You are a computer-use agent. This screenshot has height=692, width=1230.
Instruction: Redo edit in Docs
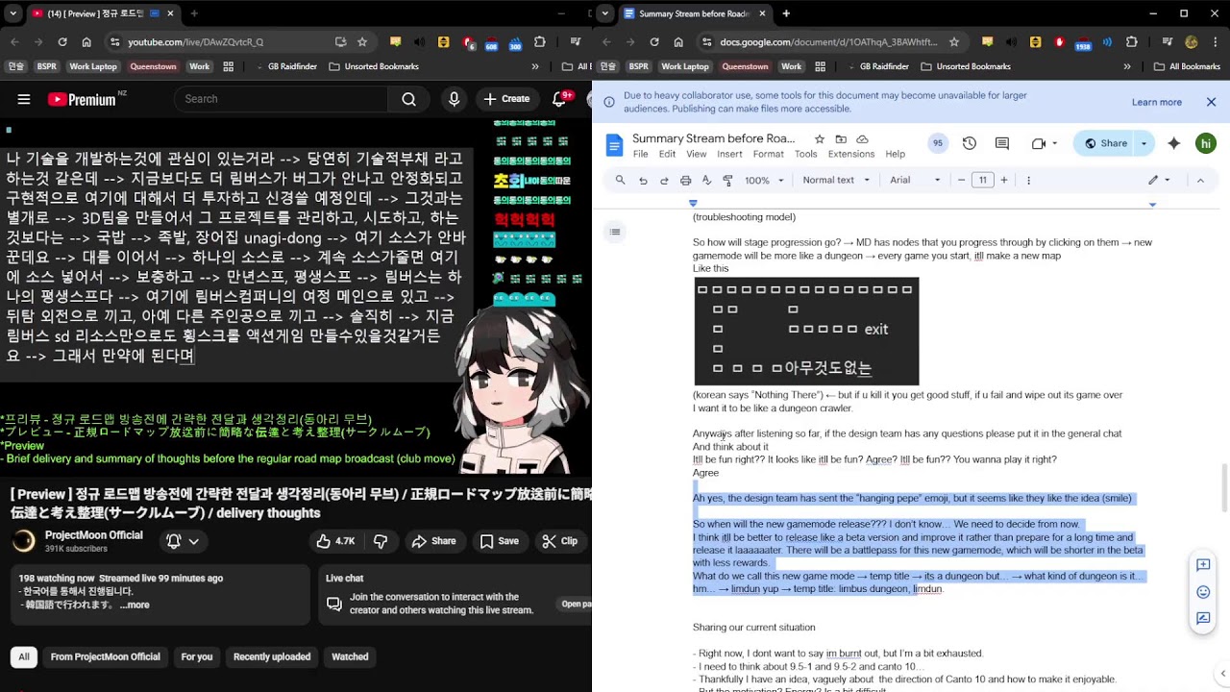pyautogui.click(x=664, y=180)
